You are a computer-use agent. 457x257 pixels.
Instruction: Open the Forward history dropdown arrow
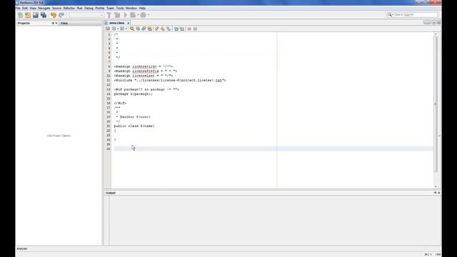tap(126, 29)
